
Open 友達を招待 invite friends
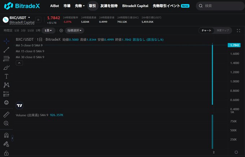[109, 6]
